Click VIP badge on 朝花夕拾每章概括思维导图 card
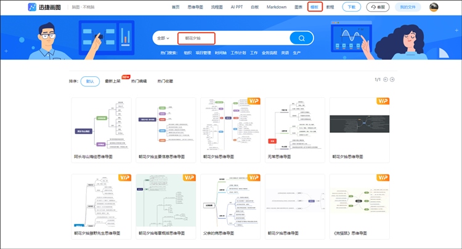462x249 pixels. (x=189, y=178)
